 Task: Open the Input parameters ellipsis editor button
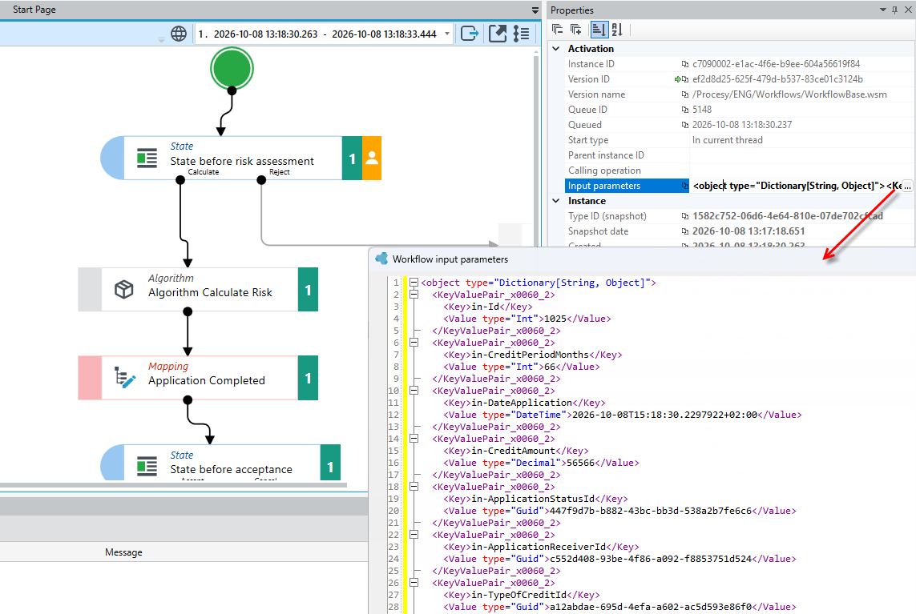pos(907,187)
